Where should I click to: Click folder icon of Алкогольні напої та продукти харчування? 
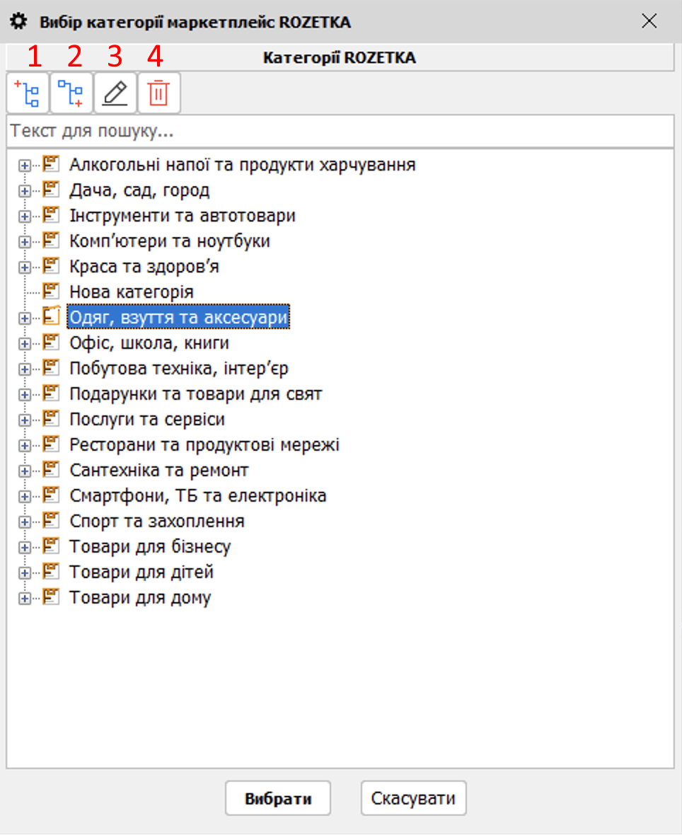pos(51,164)
